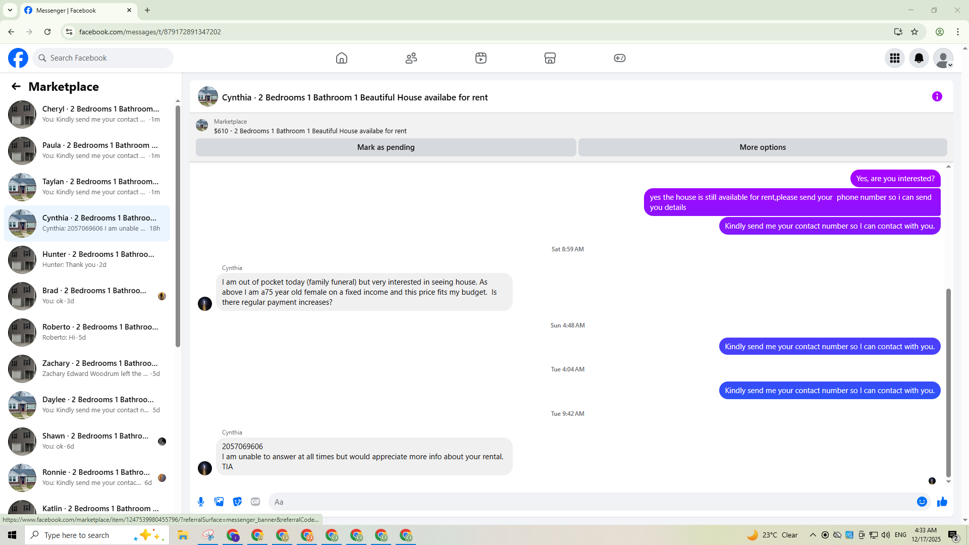The image size is (969, 545).
Task: Click the voice clip microphone icon
Action: pyautogui.click(x=201, y=502)
